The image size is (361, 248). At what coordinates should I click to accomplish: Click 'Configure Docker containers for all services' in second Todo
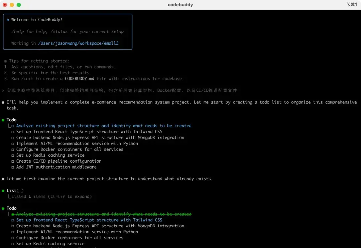click(70, 238)
